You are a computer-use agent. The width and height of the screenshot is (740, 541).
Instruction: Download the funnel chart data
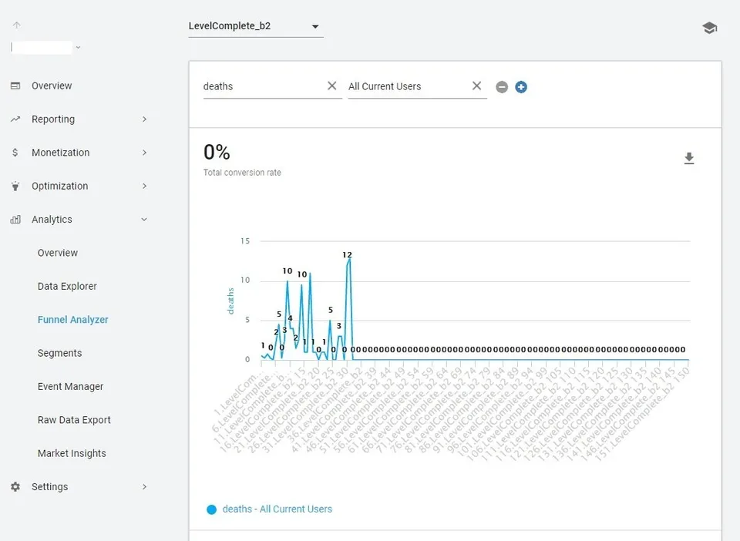click(689, 159)
